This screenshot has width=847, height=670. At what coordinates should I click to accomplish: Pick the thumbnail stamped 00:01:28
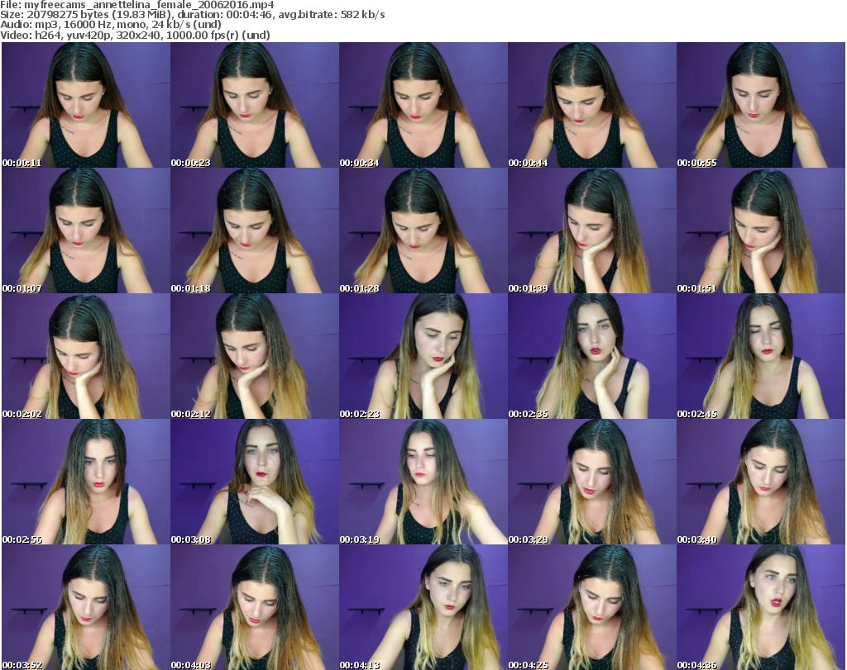pyautogui.click(x=423, y=230)
